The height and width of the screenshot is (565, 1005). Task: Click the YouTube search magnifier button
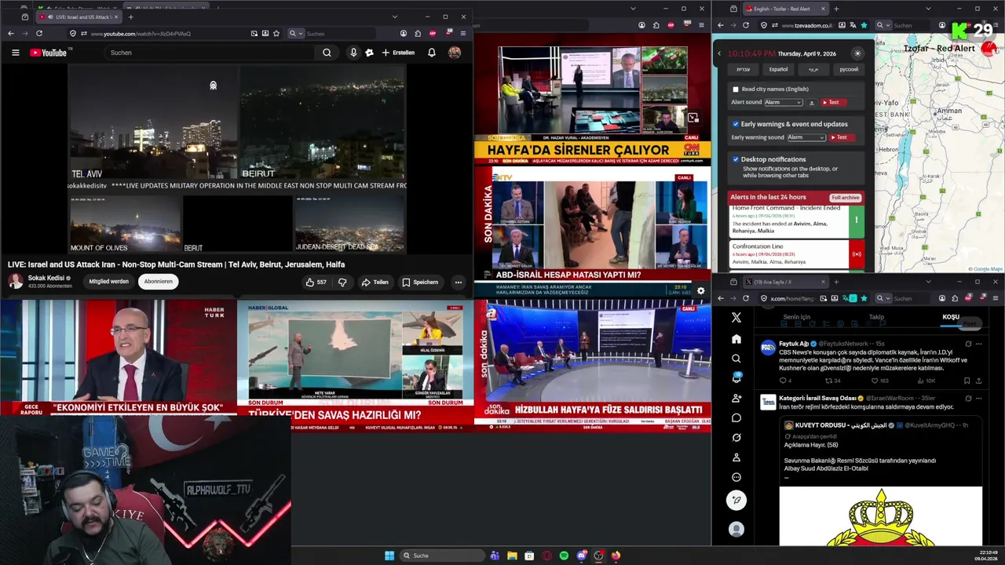[x=327, y=53]
